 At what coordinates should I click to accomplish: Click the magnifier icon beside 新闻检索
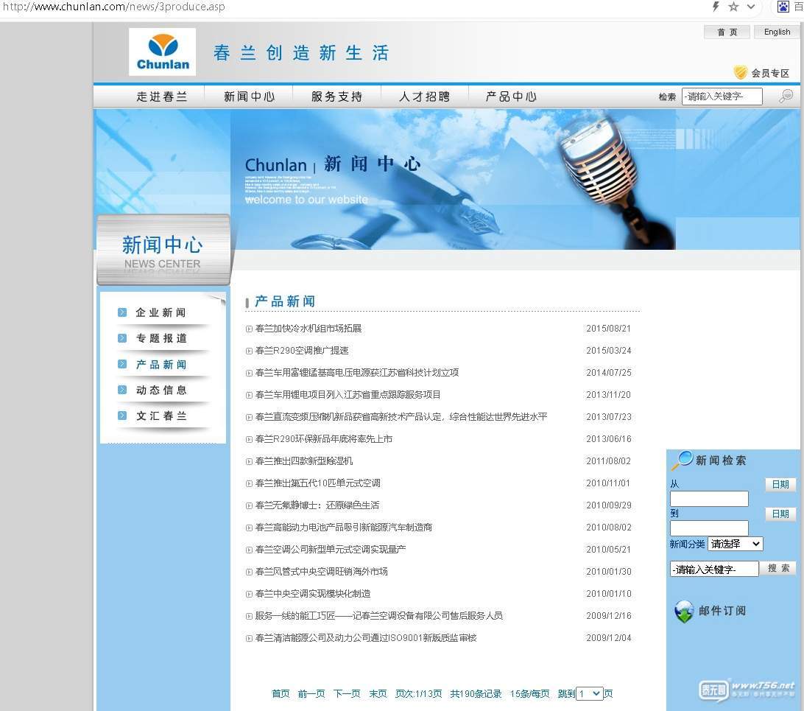point(683,460)
